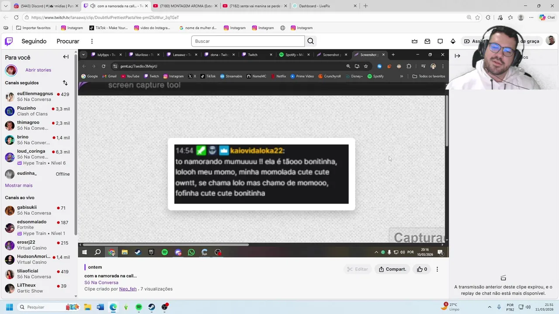
Task: Open the Twitch user avatar menu
Action: pyautogui.click(x=550, y=41)
